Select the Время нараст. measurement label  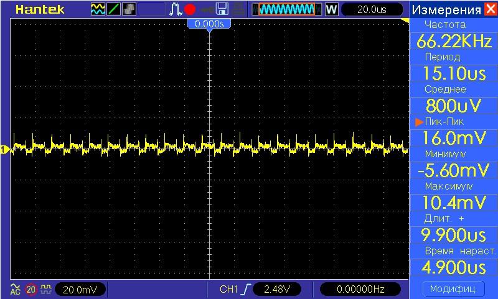click(461, 251)
